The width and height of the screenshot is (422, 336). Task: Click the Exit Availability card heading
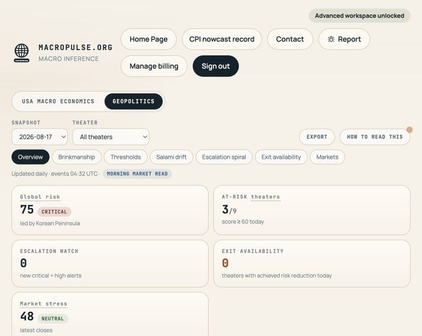point(253,251)
